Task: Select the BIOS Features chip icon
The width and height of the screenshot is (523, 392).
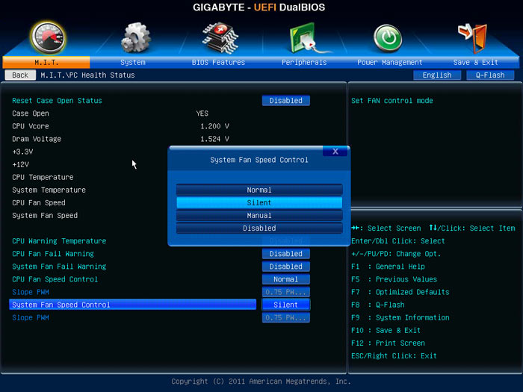Action: click(x=220, y=38)
